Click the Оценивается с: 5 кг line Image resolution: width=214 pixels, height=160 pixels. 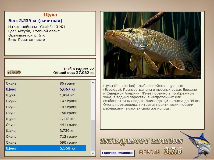tap(27, 35)
